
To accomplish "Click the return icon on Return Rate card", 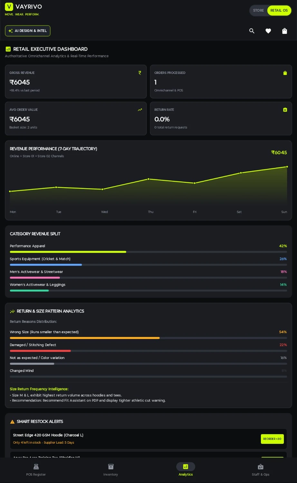I will click(x=285, y=110).
